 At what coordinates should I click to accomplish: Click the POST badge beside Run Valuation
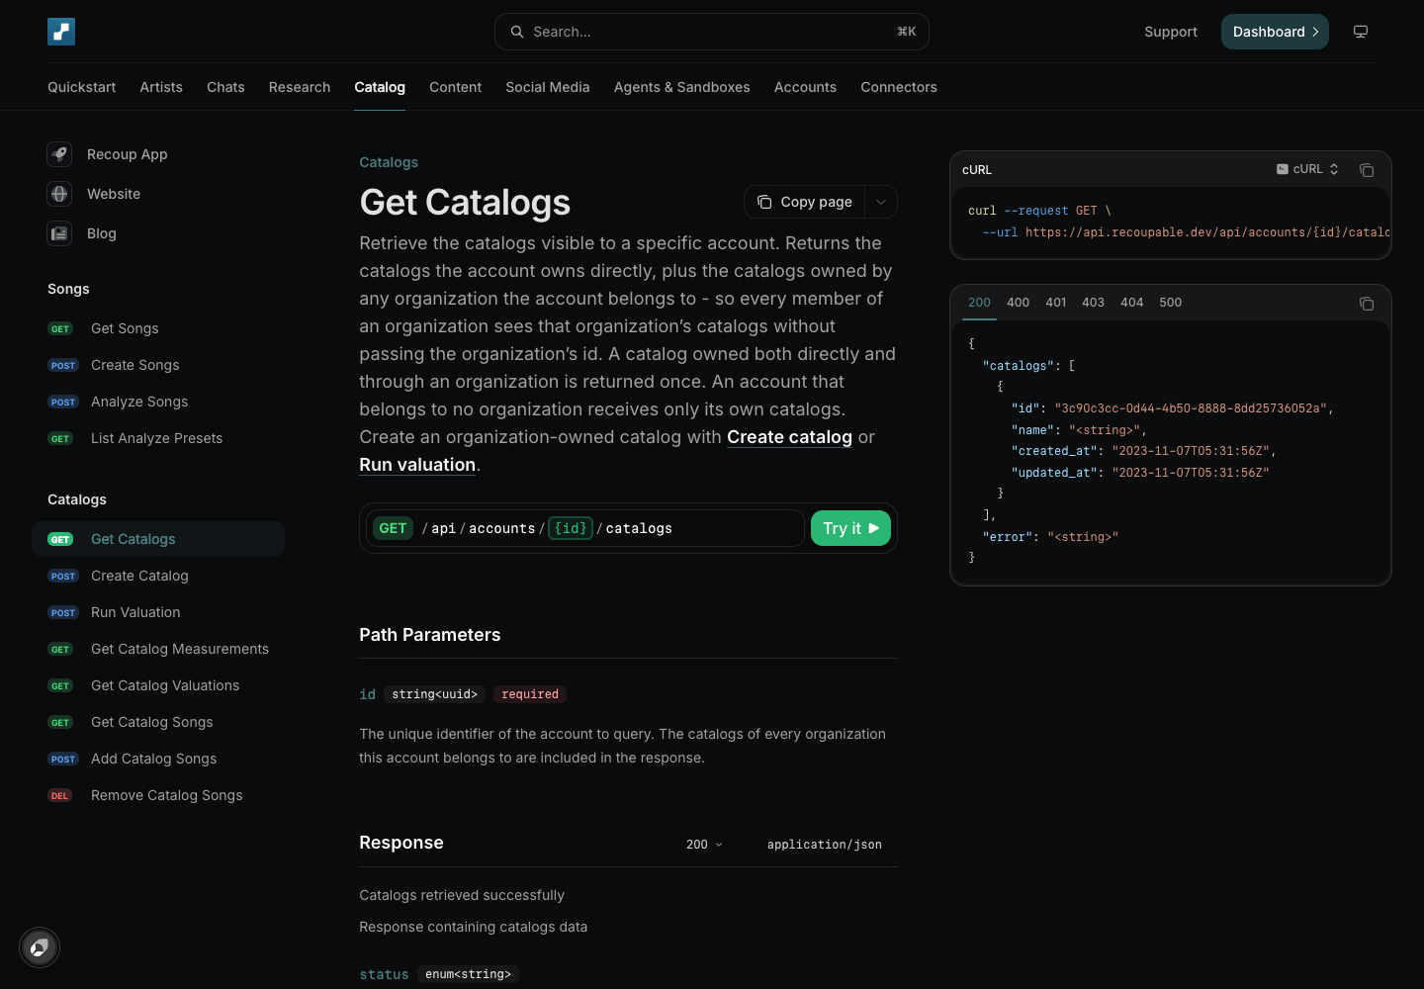pyautogui.click(x=63, y=613)
